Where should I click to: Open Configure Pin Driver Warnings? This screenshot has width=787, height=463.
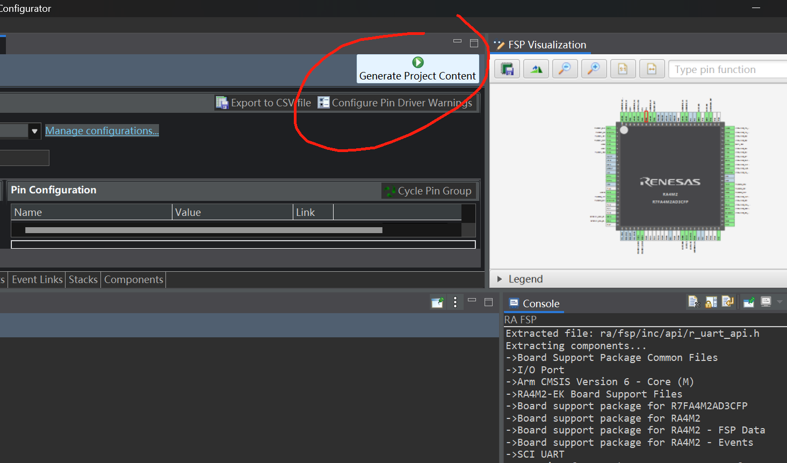tap(395, 103)
